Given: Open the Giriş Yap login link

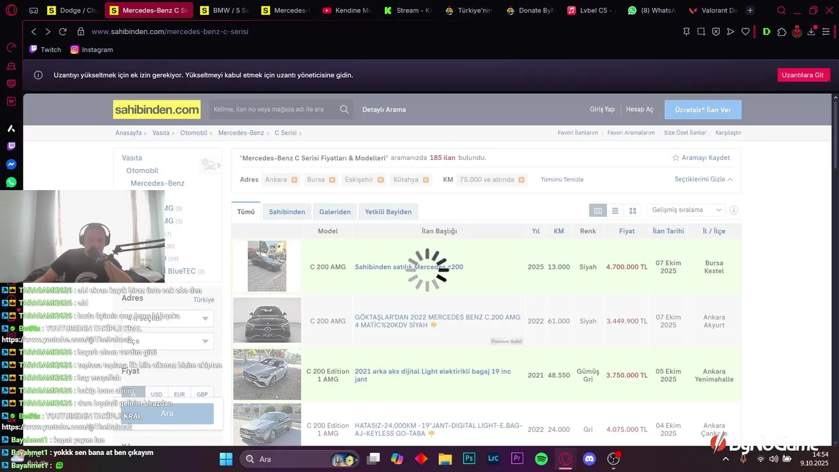Looking at the screenshot, I should (x=602, y=109).
